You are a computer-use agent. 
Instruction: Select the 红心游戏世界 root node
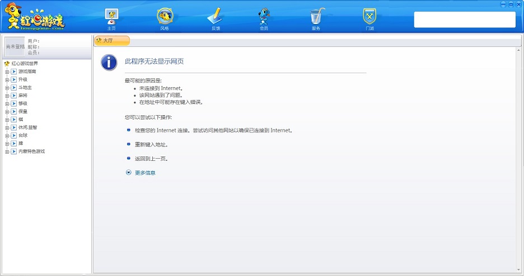point(25,63)
